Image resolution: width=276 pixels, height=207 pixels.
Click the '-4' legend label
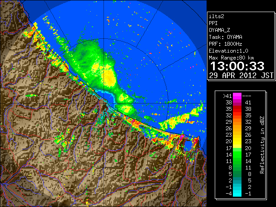229,193
